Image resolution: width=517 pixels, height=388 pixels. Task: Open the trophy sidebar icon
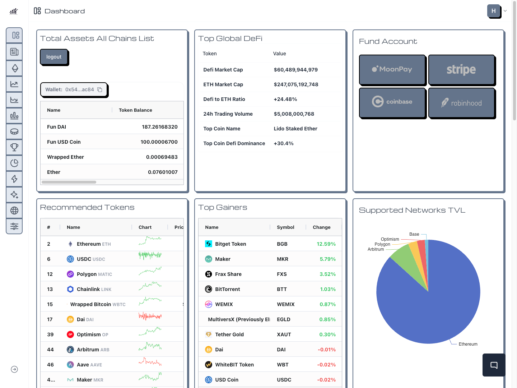click(x=14, y=147)
